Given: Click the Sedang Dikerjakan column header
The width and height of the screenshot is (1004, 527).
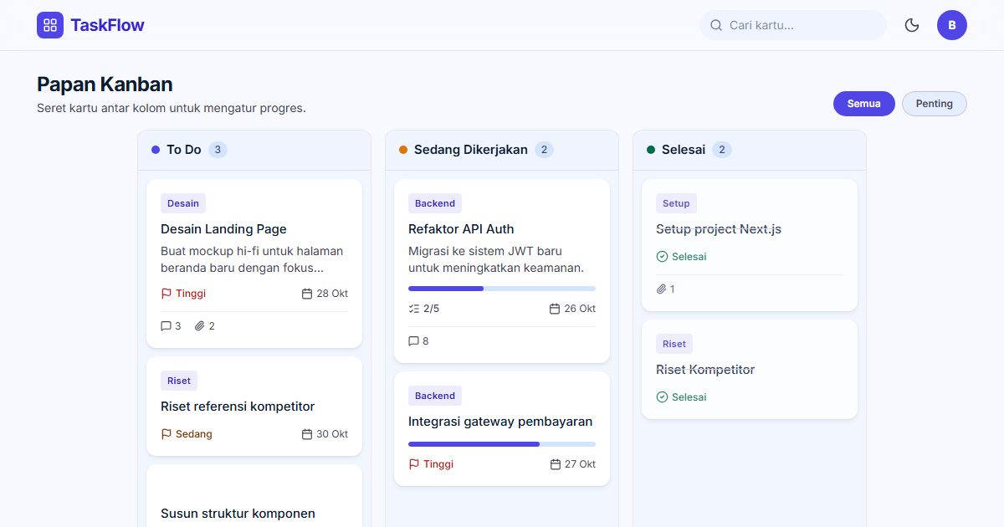Looking at the screenshot, I should tap(502, 150).
